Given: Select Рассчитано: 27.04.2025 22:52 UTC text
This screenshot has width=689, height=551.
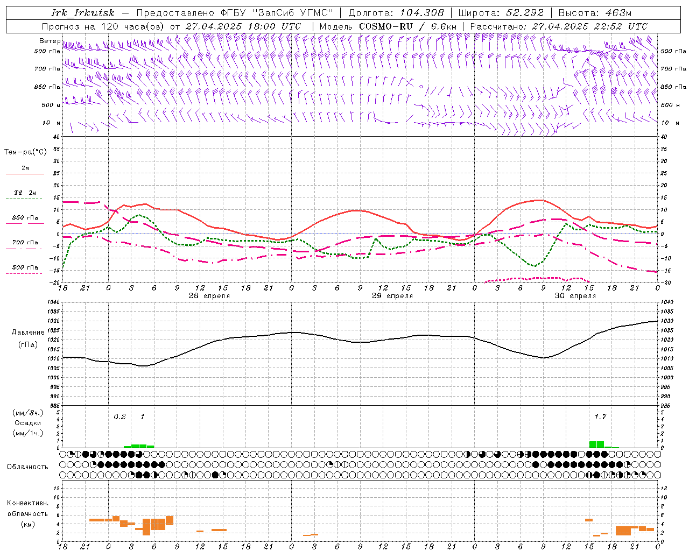Looking at the screenshot, I should 559,26.
